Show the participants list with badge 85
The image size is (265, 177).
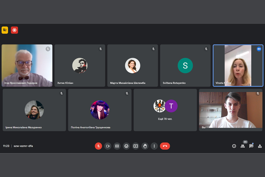(243, 146)
